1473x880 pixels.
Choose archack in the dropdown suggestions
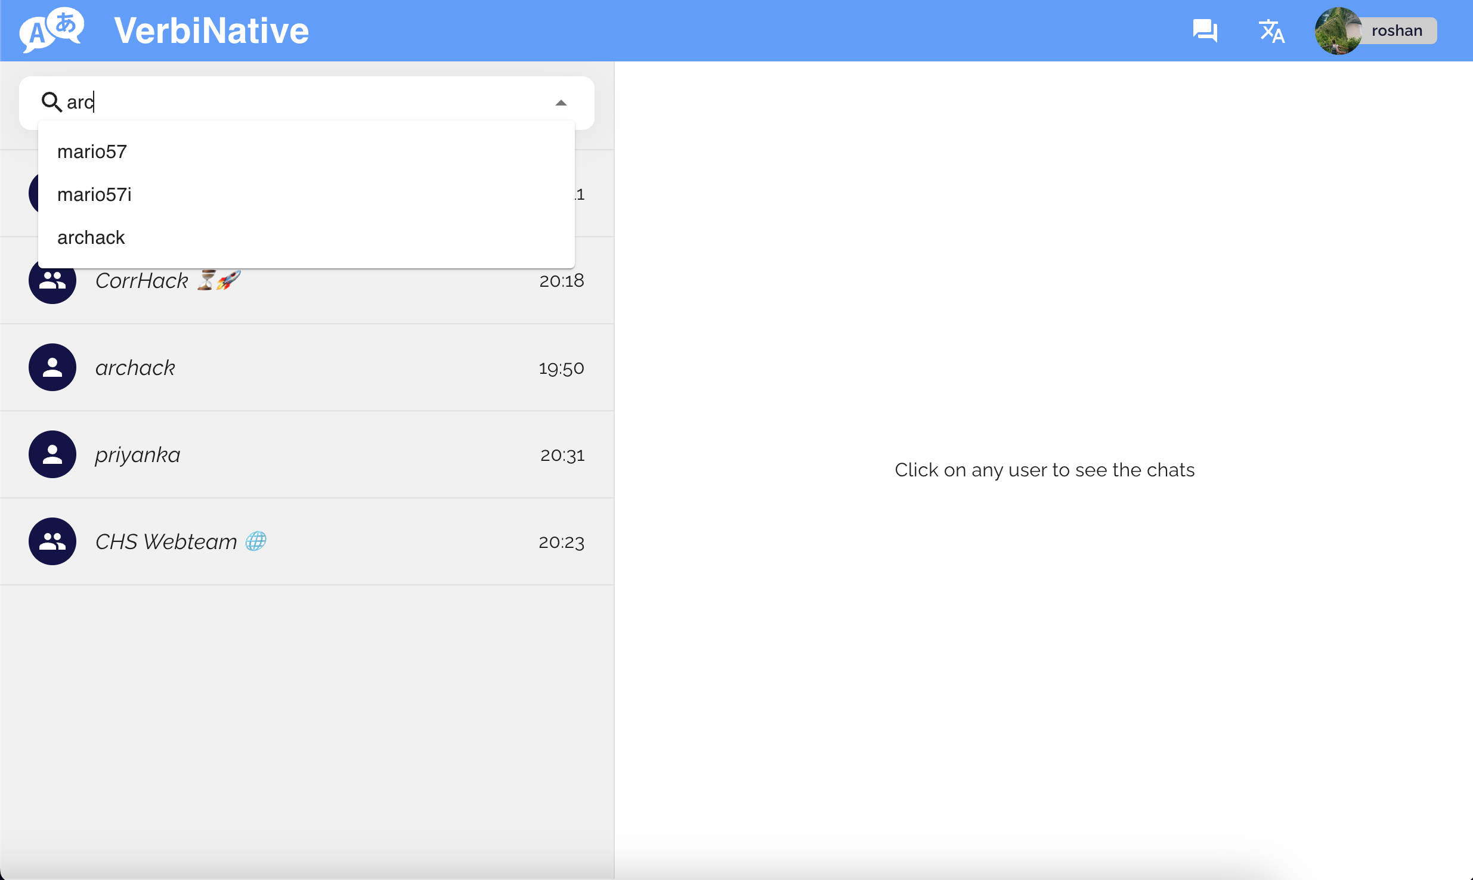(91, 237)
